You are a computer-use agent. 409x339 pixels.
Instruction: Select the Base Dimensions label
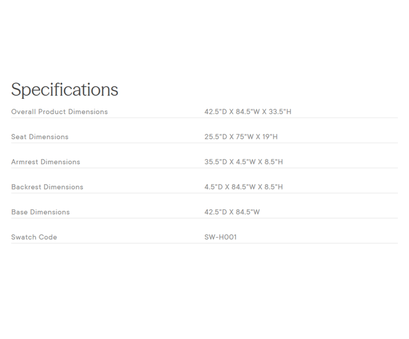click(x=40, y=212)
